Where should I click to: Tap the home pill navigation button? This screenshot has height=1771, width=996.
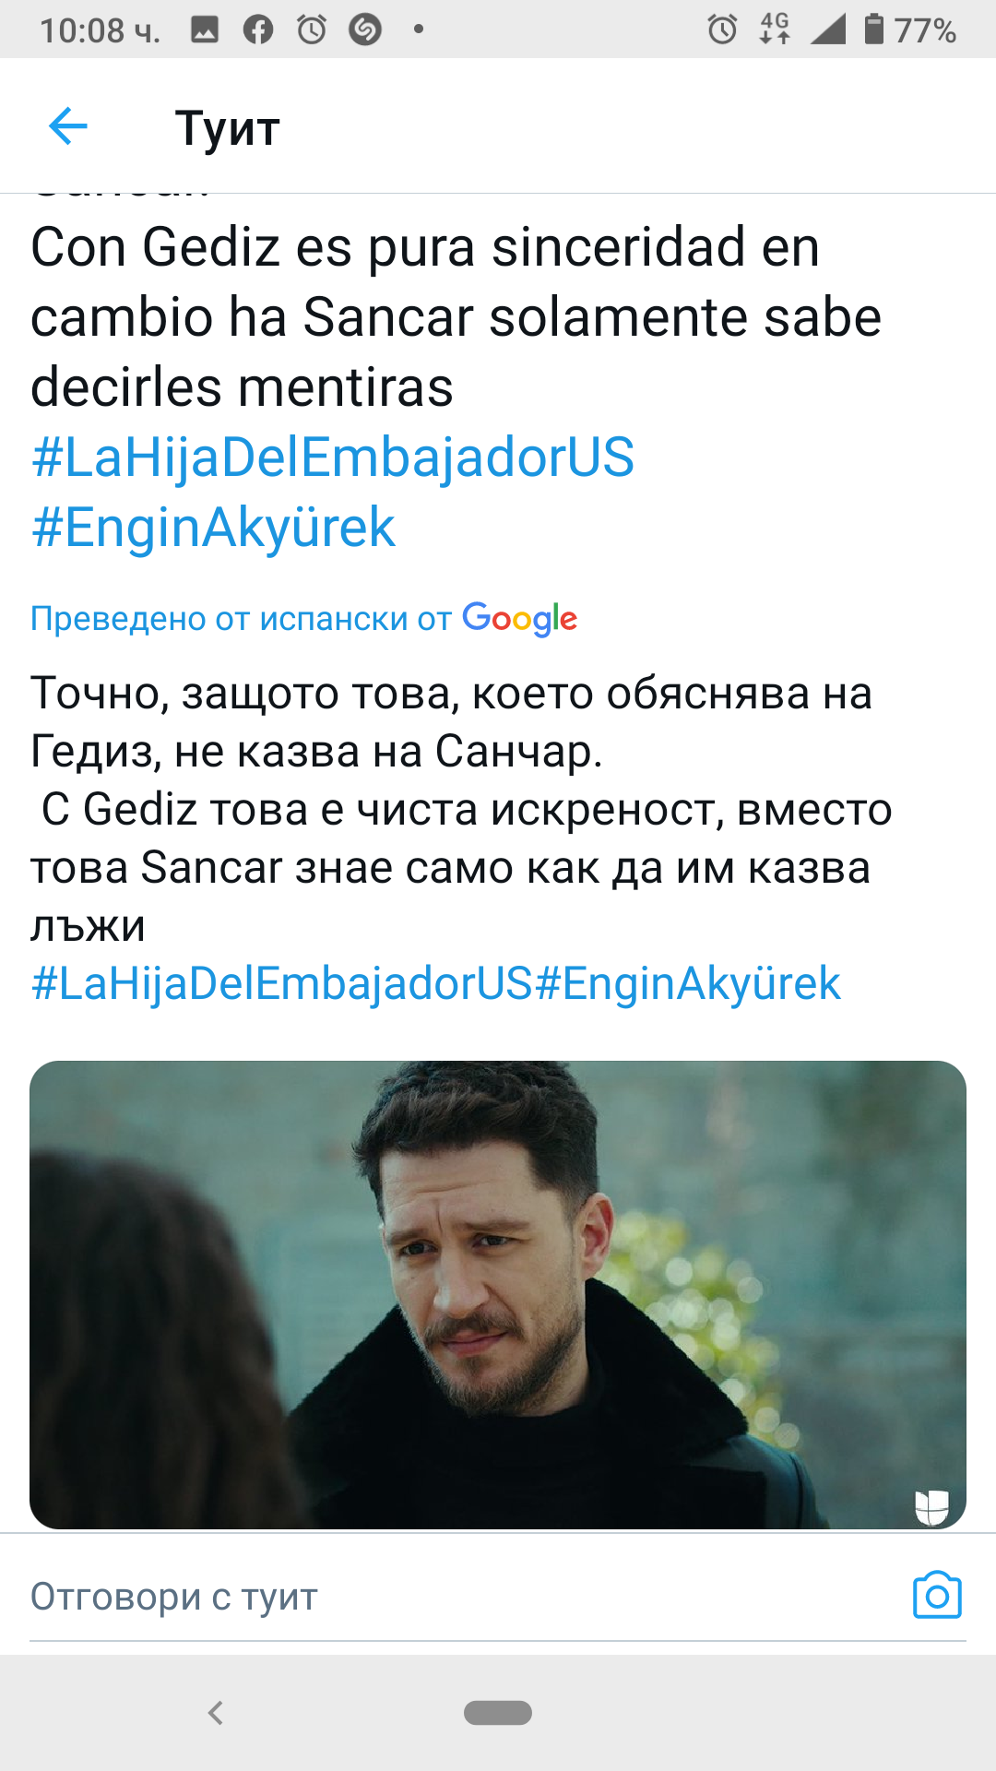click(x=498, y=1713)
